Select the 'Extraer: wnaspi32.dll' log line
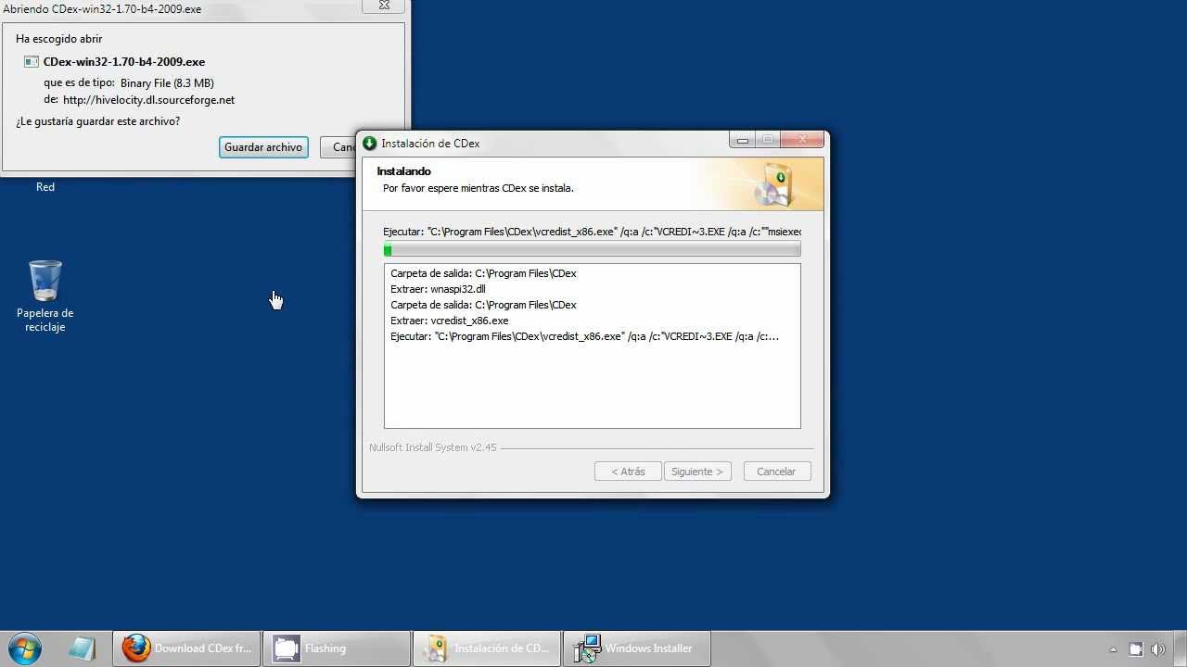This screenshot has height=667, width=1187. tap(438, 289)
